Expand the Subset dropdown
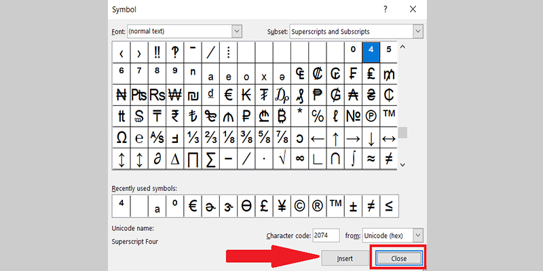The image size is (543, 271). tap(418, 31)
